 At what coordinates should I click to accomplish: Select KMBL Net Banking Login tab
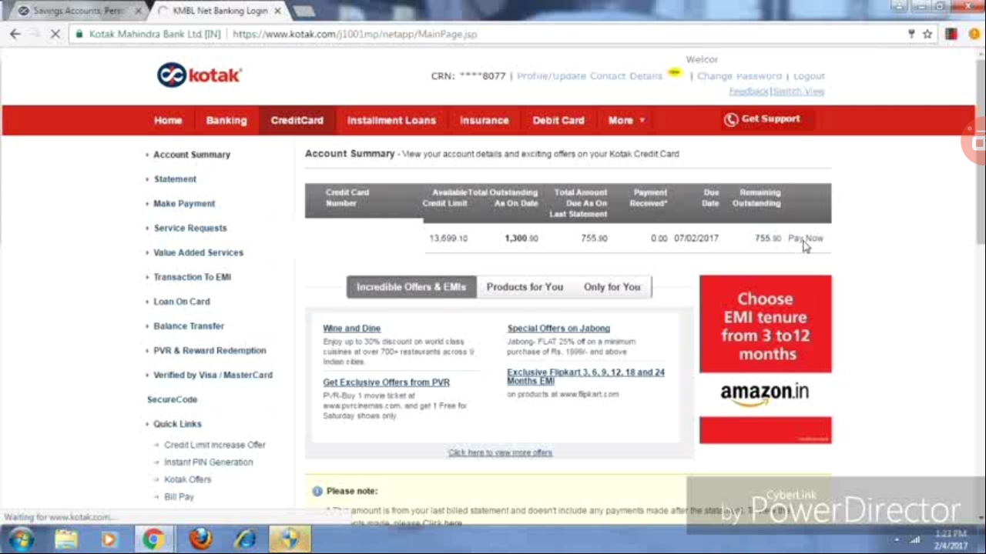(220, 11)
